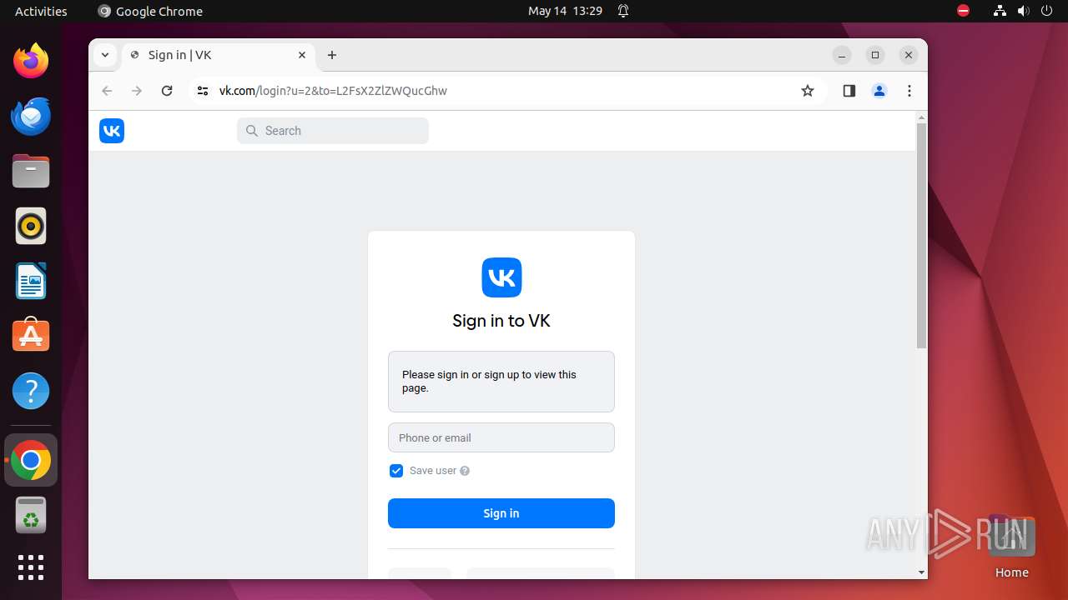This screenshot has width=1068, height=600.
Task: Click the "Save user" label
Action: (433, 471)
